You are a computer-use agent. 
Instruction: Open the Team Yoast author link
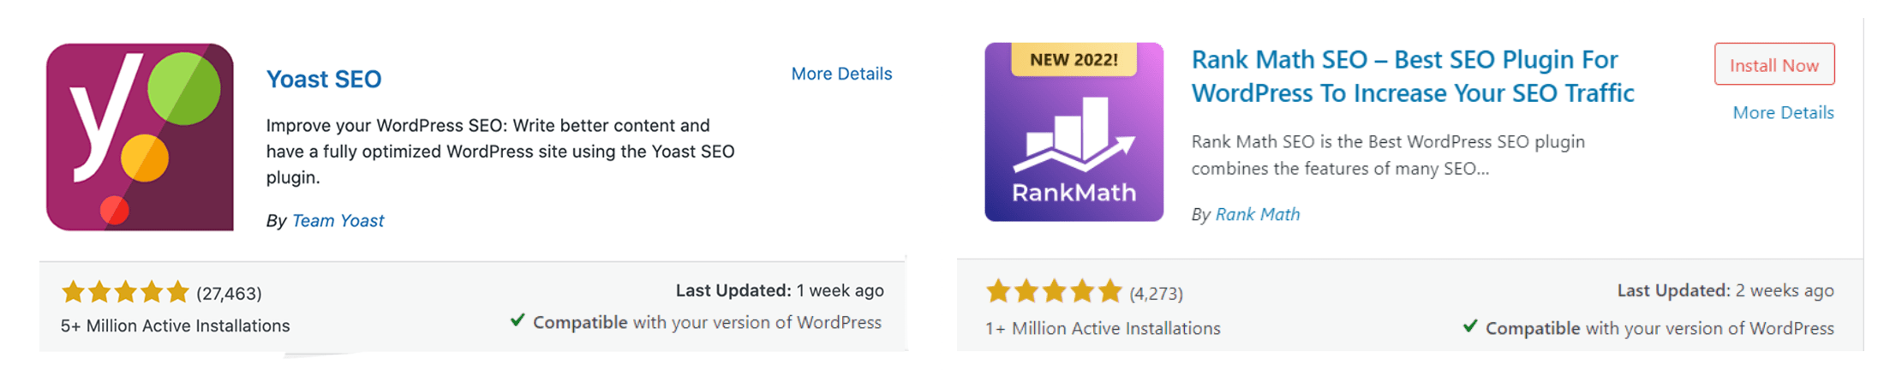[x=338, y=220]
